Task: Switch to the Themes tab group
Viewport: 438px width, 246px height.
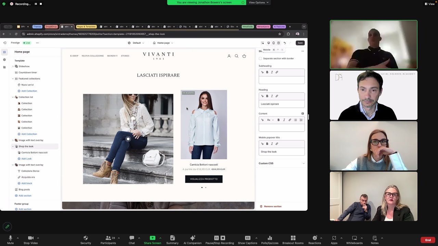Action: tap(37, 27)
